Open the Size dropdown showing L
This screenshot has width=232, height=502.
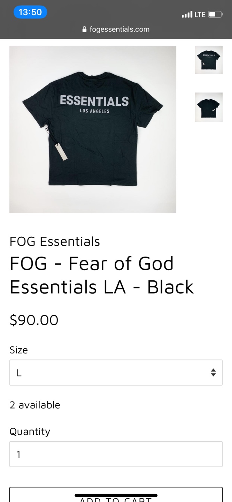click(x=116, y=373)
